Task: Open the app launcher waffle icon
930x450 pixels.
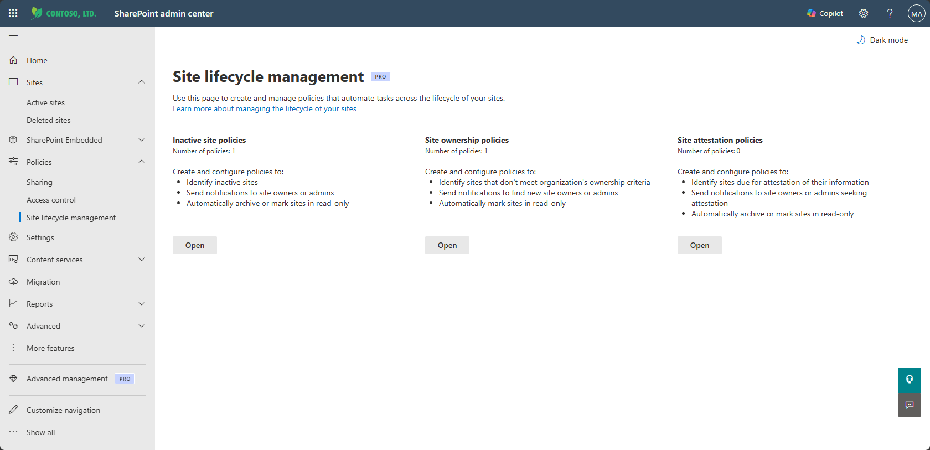Action: coord(13,13)
